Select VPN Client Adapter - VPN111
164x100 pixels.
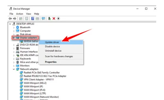pyautogui.click(x=39, y=80)
